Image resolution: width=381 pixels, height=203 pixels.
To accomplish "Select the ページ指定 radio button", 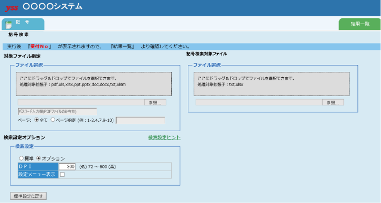I will [52, 120].
